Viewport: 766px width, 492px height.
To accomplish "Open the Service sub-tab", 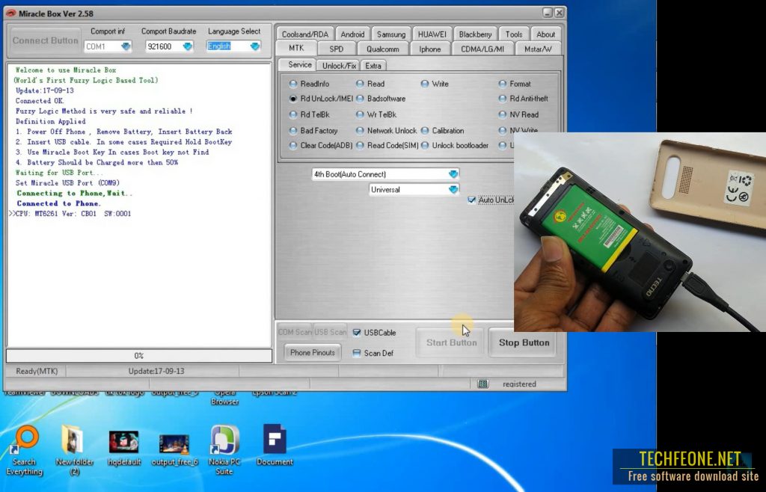I will [x=299, y=65].
